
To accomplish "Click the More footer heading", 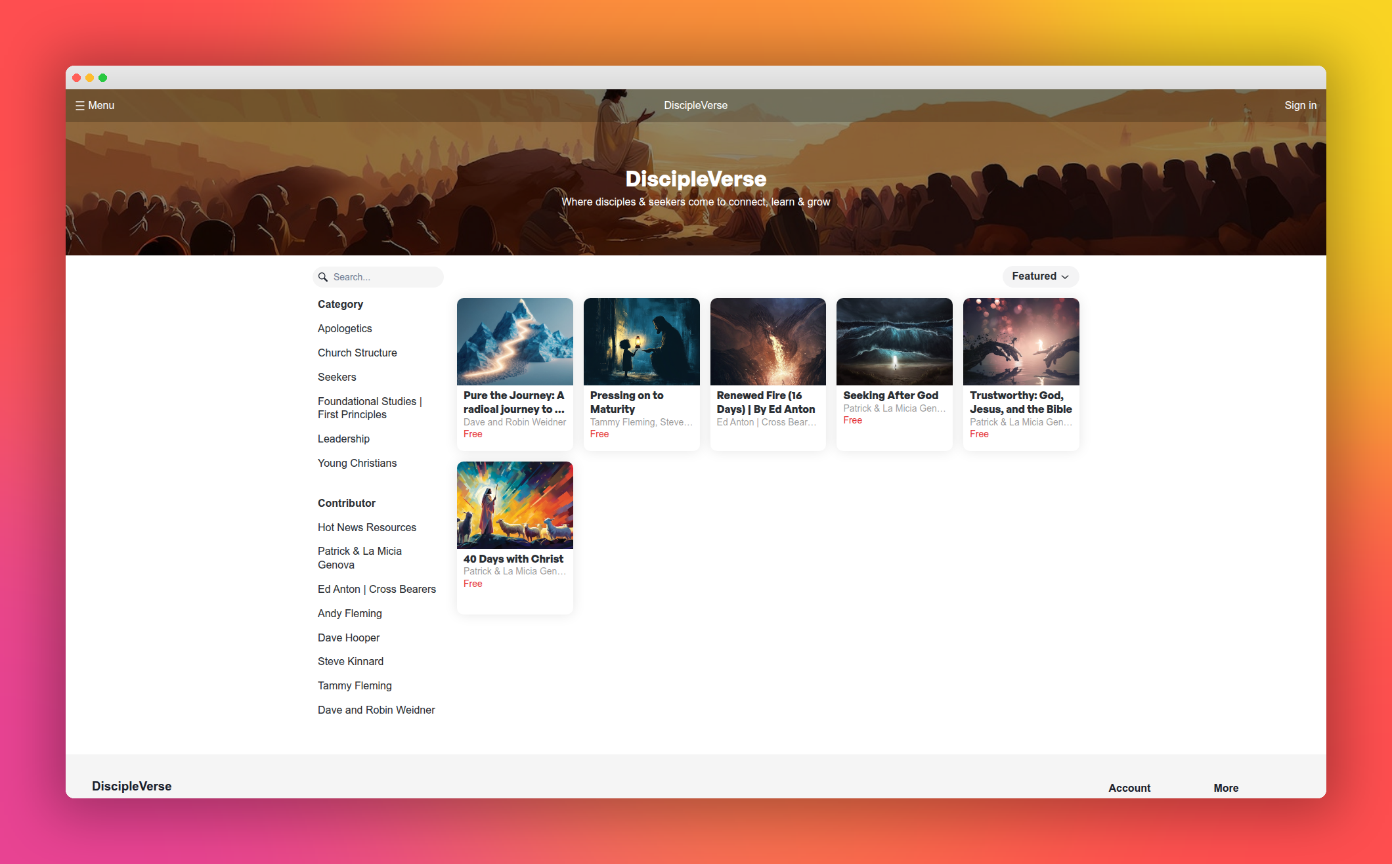I will 1226,788.
